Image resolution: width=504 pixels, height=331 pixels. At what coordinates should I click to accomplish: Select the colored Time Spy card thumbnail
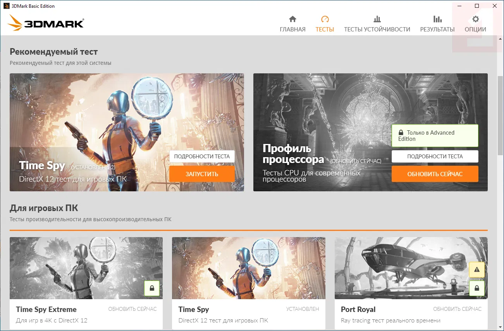point(249,268)
